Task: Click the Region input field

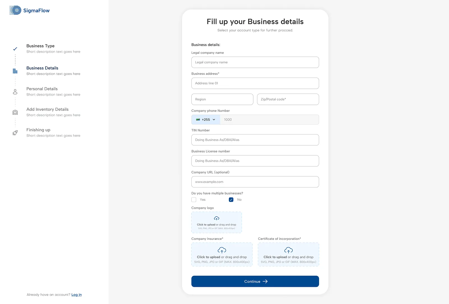Action: pyautogui.click(x=222, y=99)
